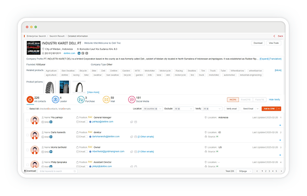Click the View Trade button
The height and width of the screenshot is (196, 307).
(274, 43)
